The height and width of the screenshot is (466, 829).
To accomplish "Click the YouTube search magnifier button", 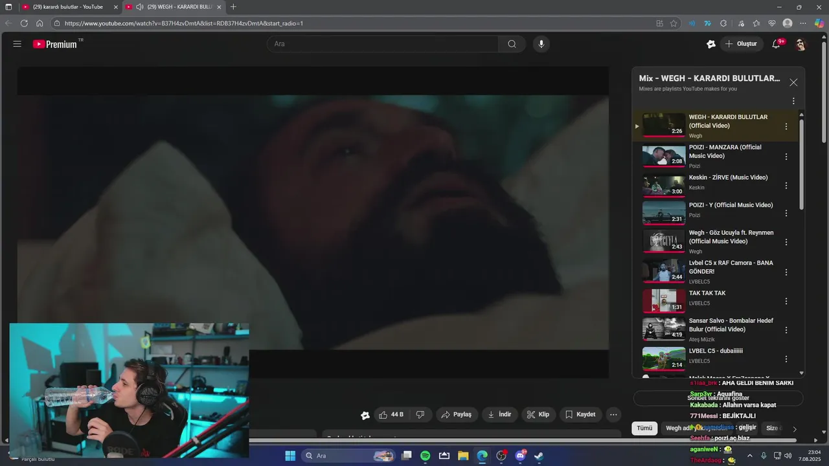I will point(512,44).
